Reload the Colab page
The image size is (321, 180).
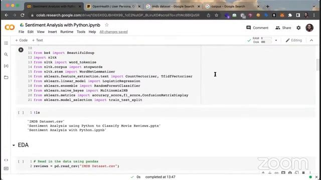[22, 15]
